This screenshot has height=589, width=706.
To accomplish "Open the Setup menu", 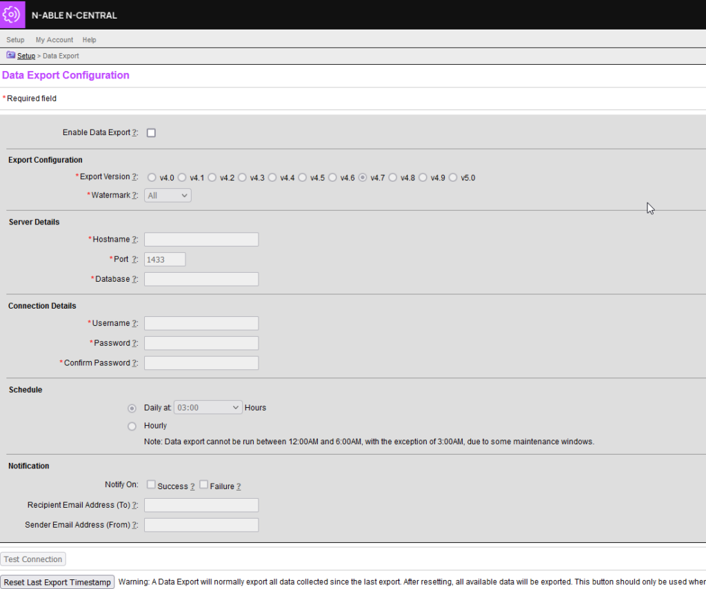I will [x=15, y=39].
